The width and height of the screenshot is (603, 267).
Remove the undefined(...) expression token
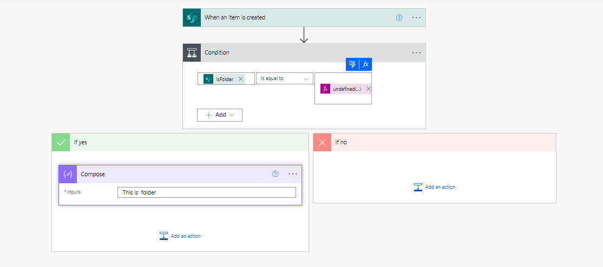368,89
